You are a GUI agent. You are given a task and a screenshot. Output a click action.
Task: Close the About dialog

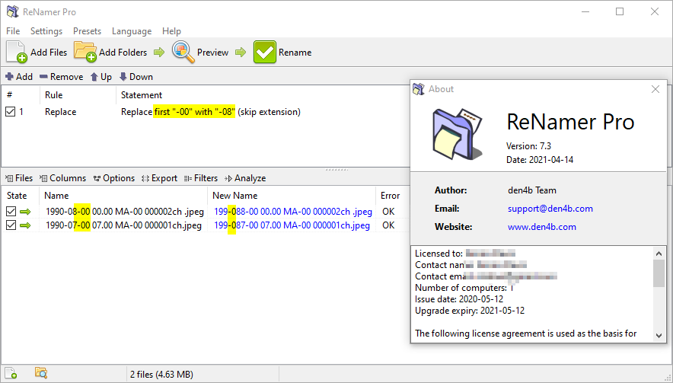point(655,89)
